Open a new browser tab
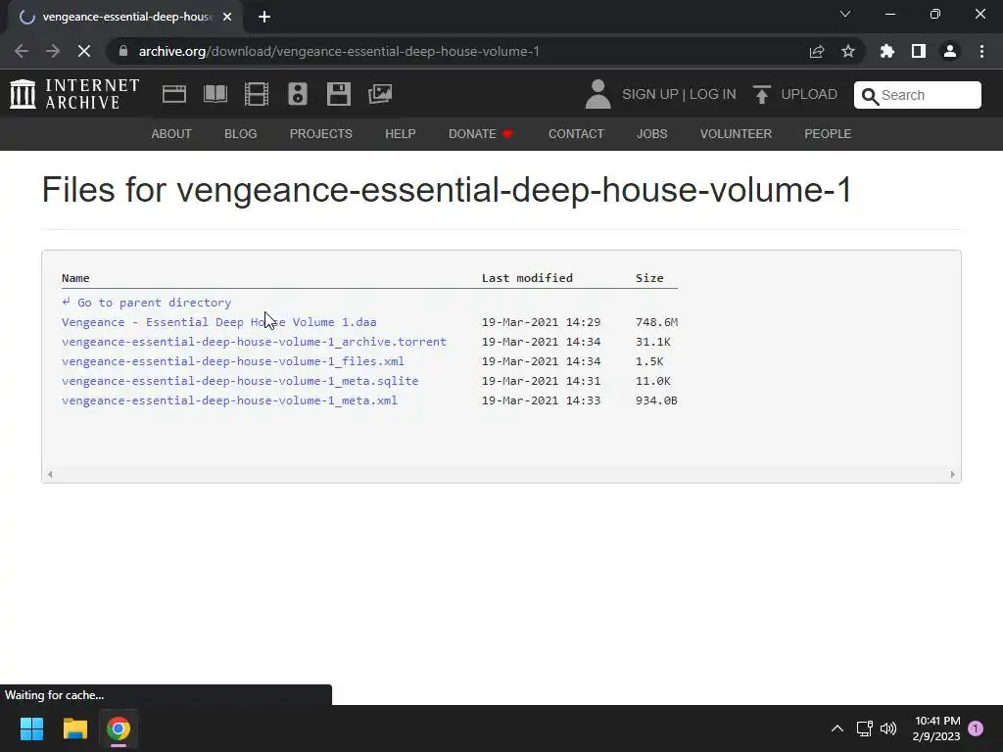1003x752 pixels. 264,17
